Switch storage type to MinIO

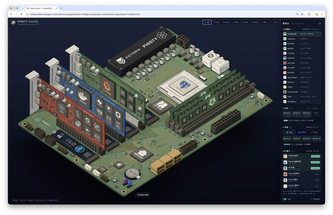coord(314,132)
